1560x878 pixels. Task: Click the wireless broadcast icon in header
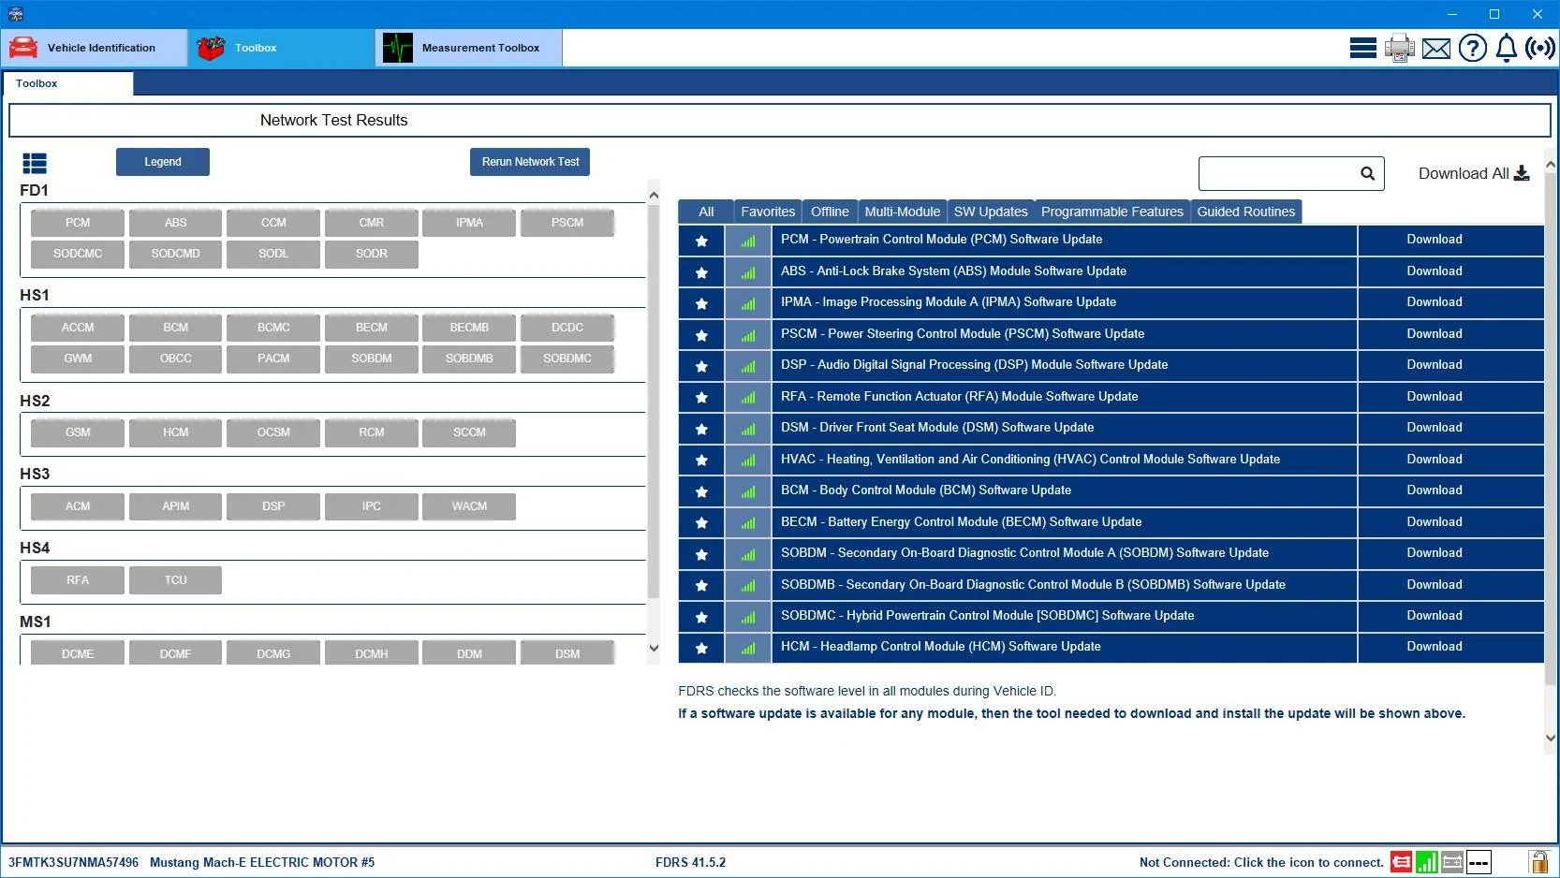click(x=1540, y=48)
